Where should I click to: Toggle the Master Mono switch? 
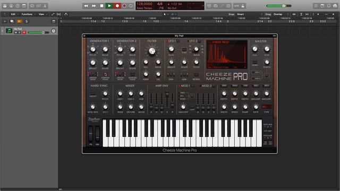click(255, 62)
